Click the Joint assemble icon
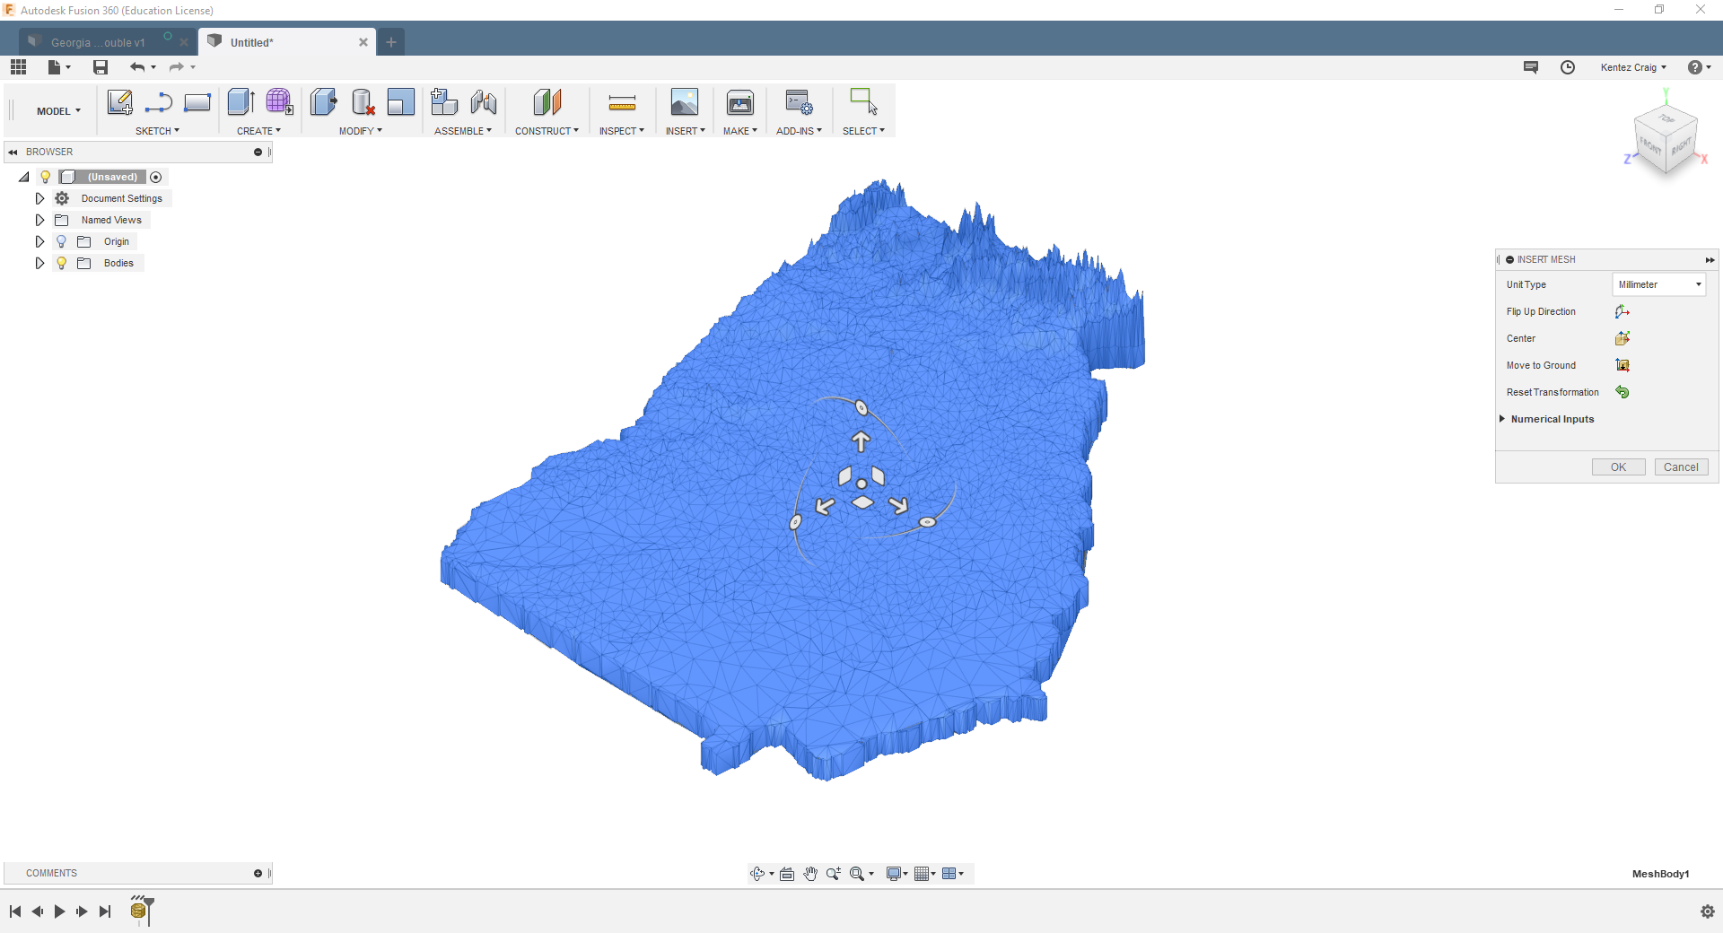Viewport: 1723px width, 933px height. pyautogui.click(x=484, y=102)
